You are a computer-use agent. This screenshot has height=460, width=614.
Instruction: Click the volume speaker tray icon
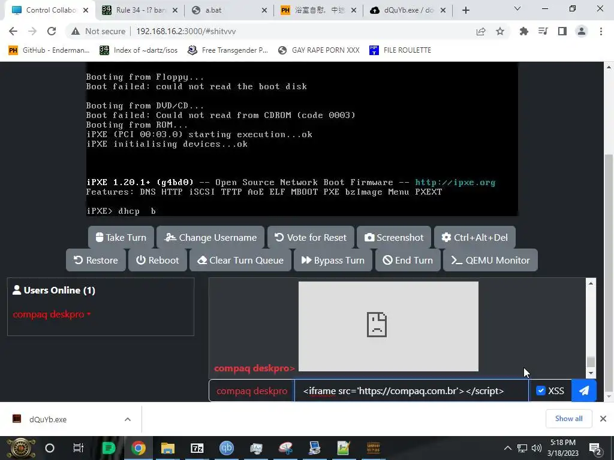tap(537, 448)
